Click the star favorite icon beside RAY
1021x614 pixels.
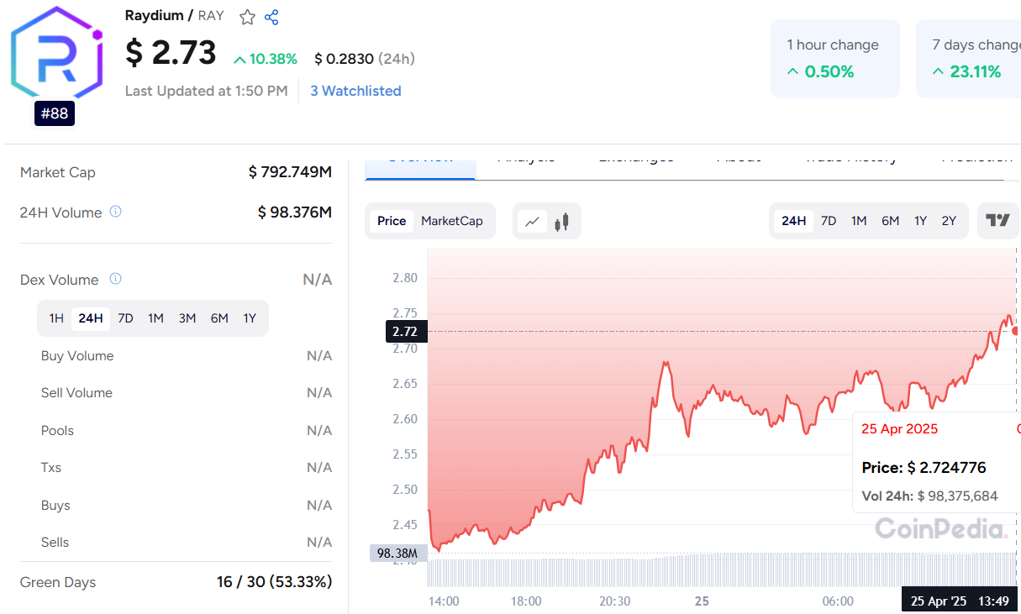pyautogui.click(x=247, y=17)
